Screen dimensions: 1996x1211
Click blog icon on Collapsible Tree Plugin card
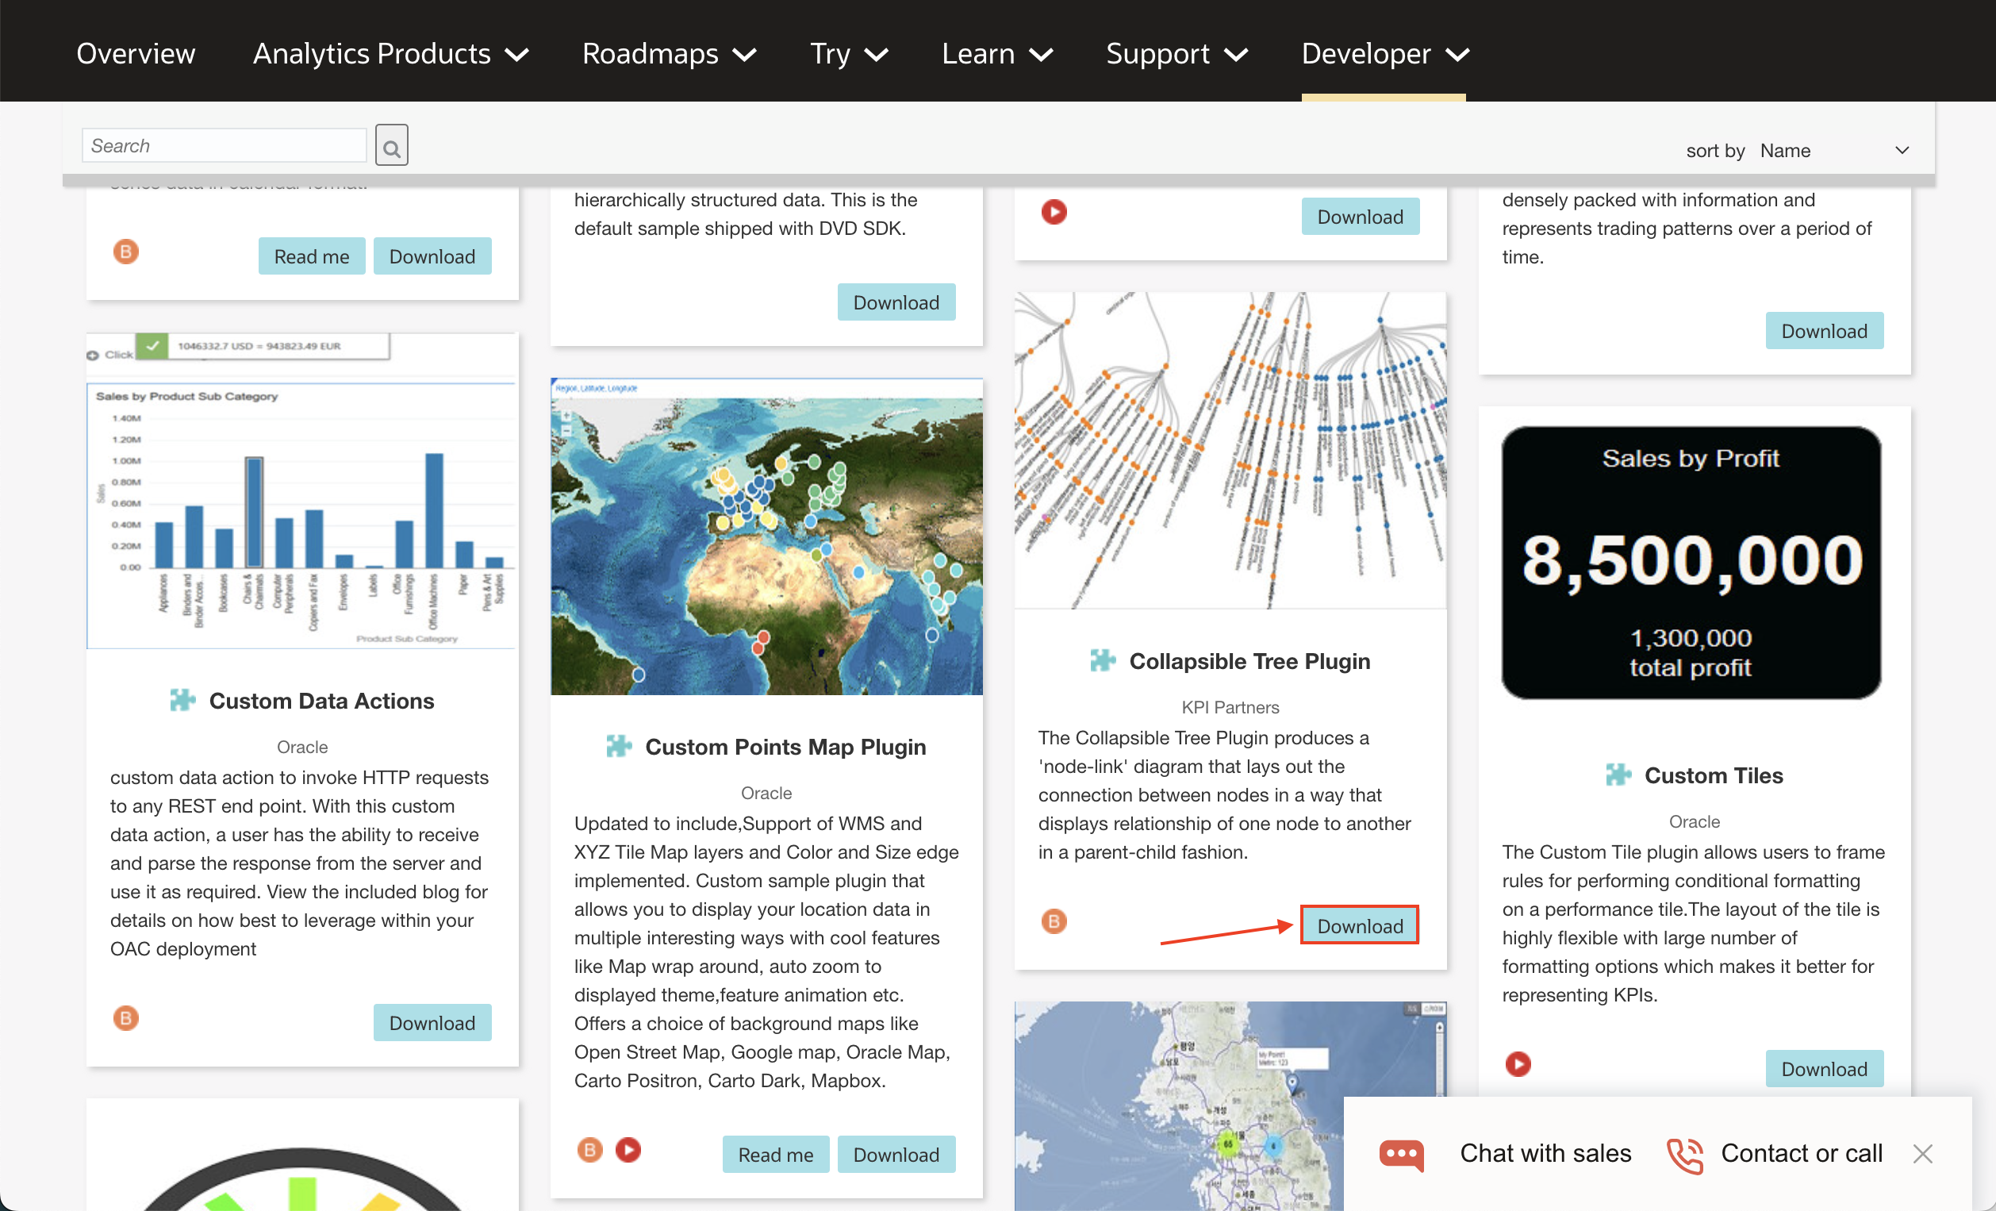(x=1053, y=921)
